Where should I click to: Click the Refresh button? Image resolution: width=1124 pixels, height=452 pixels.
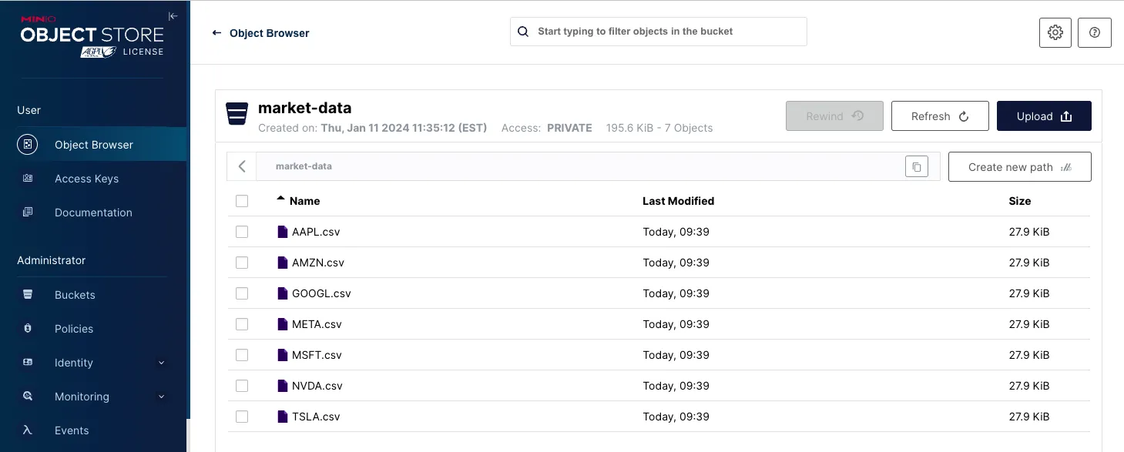tap(939, 116)
